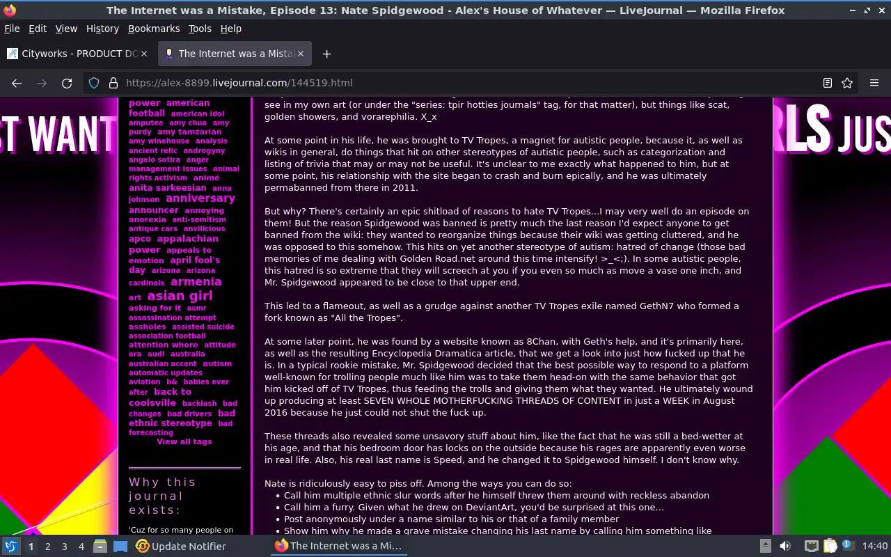Click the notification bubble tray icon
The image size is (891, 557).
click(x=848, y=546)
